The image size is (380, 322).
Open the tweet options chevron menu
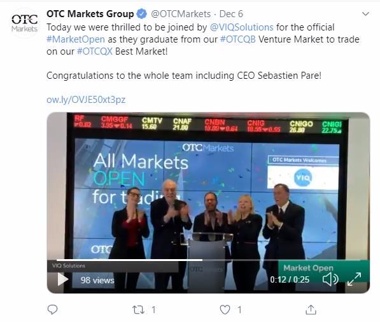click(365, 14)
